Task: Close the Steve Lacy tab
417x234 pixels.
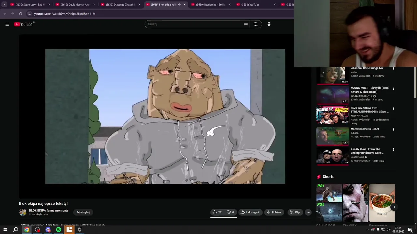Action: 49,5
